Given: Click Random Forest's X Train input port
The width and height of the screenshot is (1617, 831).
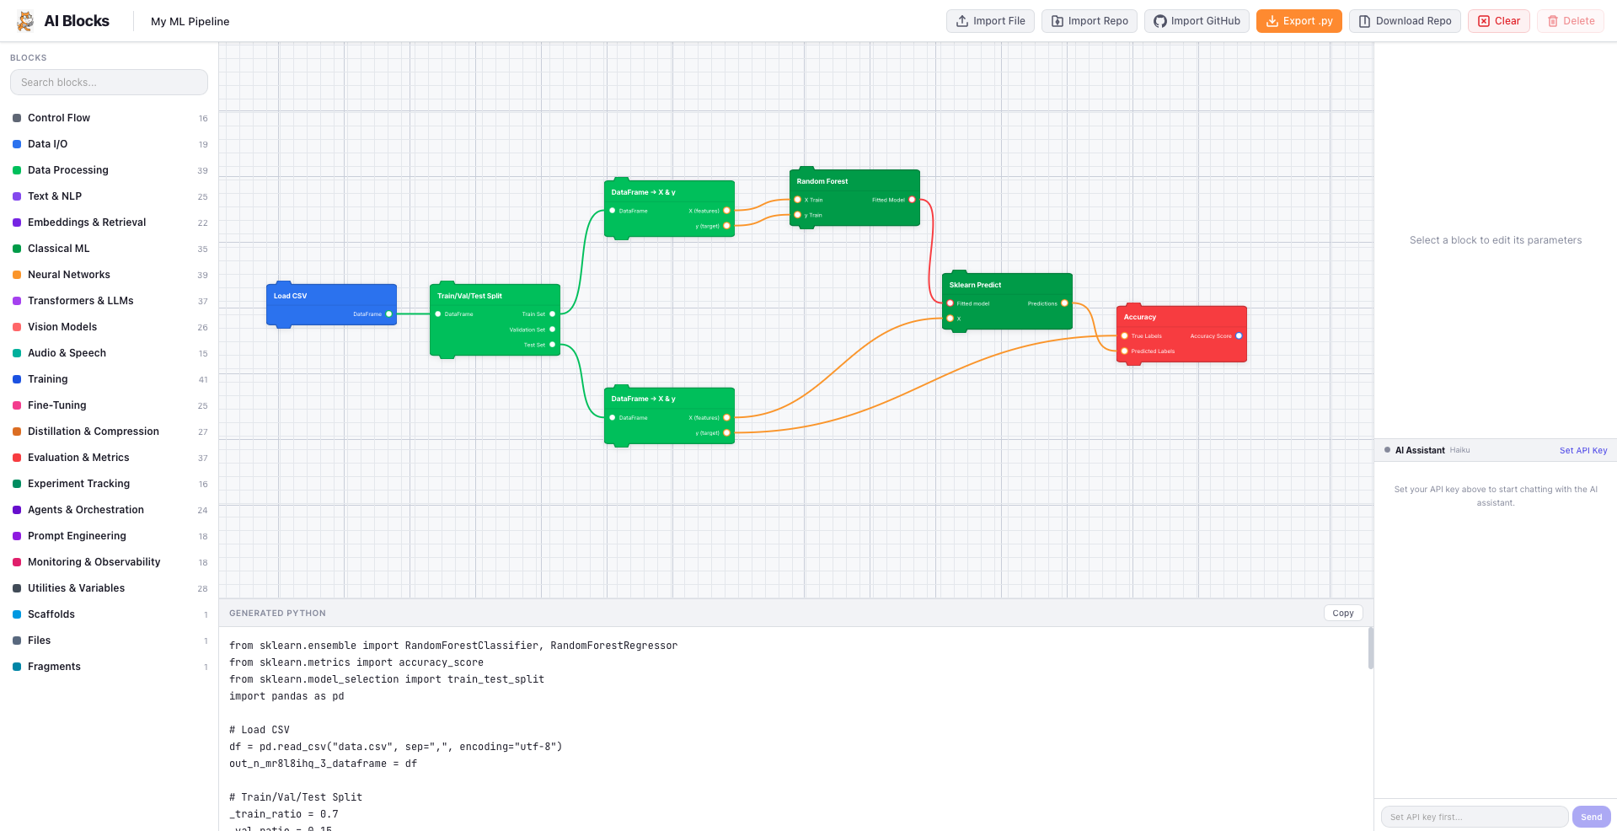Looking at the screenshot, I should pyautogui.click(x=797, y=200).
